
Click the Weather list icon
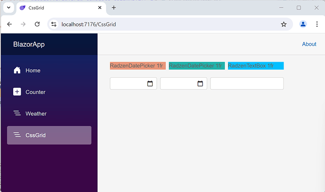click(x=17, y=113)
